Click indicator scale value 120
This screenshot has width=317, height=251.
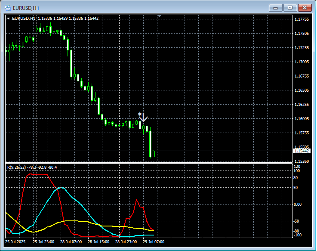click(297, 167)
